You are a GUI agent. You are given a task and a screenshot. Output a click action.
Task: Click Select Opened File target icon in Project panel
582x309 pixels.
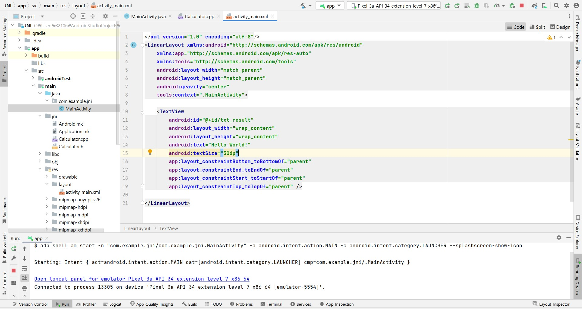[73, 16]
